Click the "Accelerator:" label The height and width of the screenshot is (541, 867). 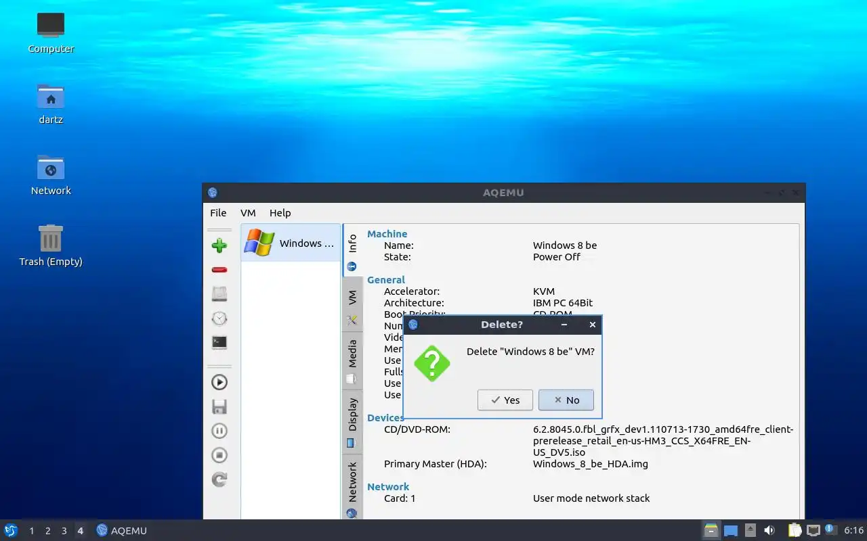click(412, 291)
